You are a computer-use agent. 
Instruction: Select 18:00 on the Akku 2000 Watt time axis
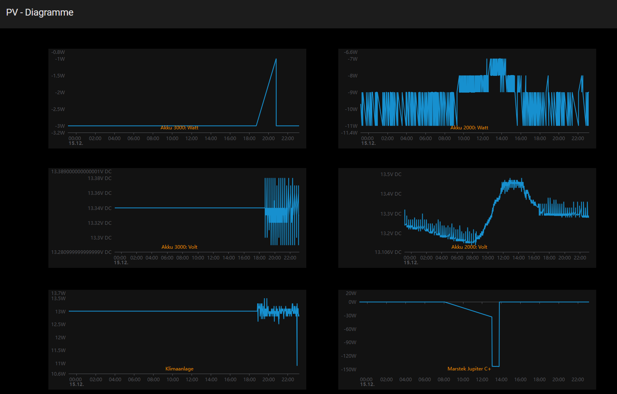pyautogui.click(x=539, y=139)
